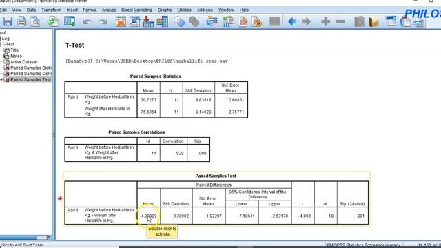Click the blue overlapping circles icon
The image size is (441, 248).
[179, 21]
